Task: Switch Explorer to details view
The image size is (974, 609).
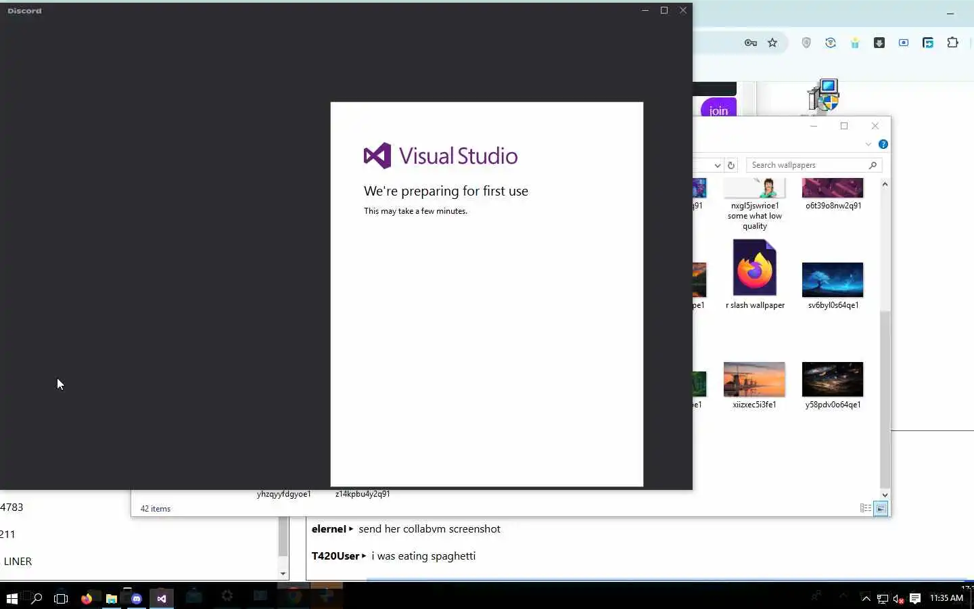Action: 866,508
